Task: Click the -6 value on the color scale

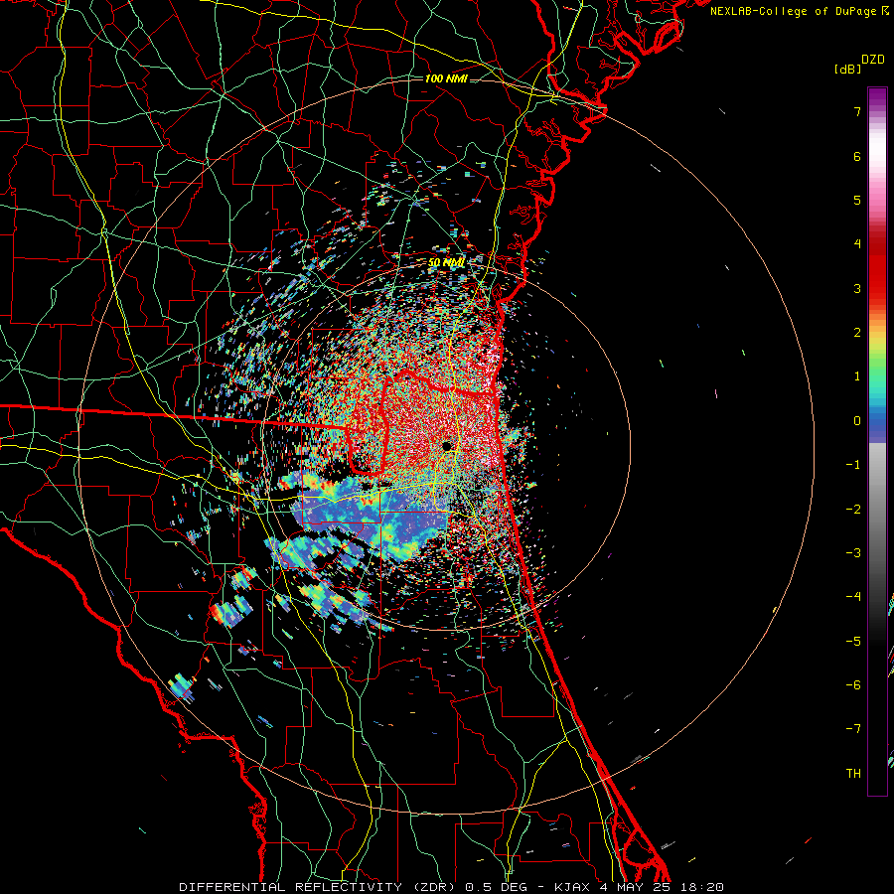Action: pyautogui.click(x=853, y=685)
